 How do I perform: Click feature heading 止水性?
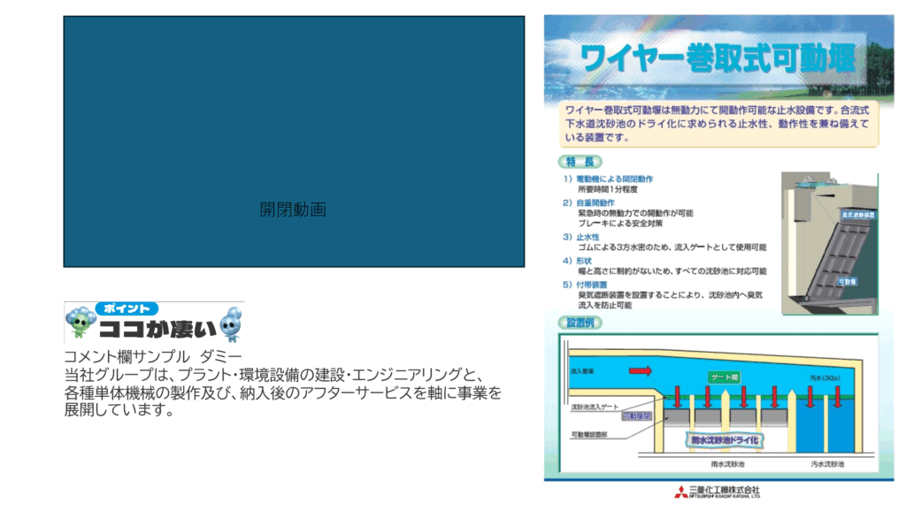tap(587, 237)
